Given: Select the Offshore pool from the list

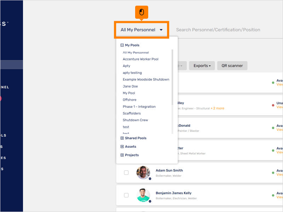Looking at the screenshot, I should (129, 100).
